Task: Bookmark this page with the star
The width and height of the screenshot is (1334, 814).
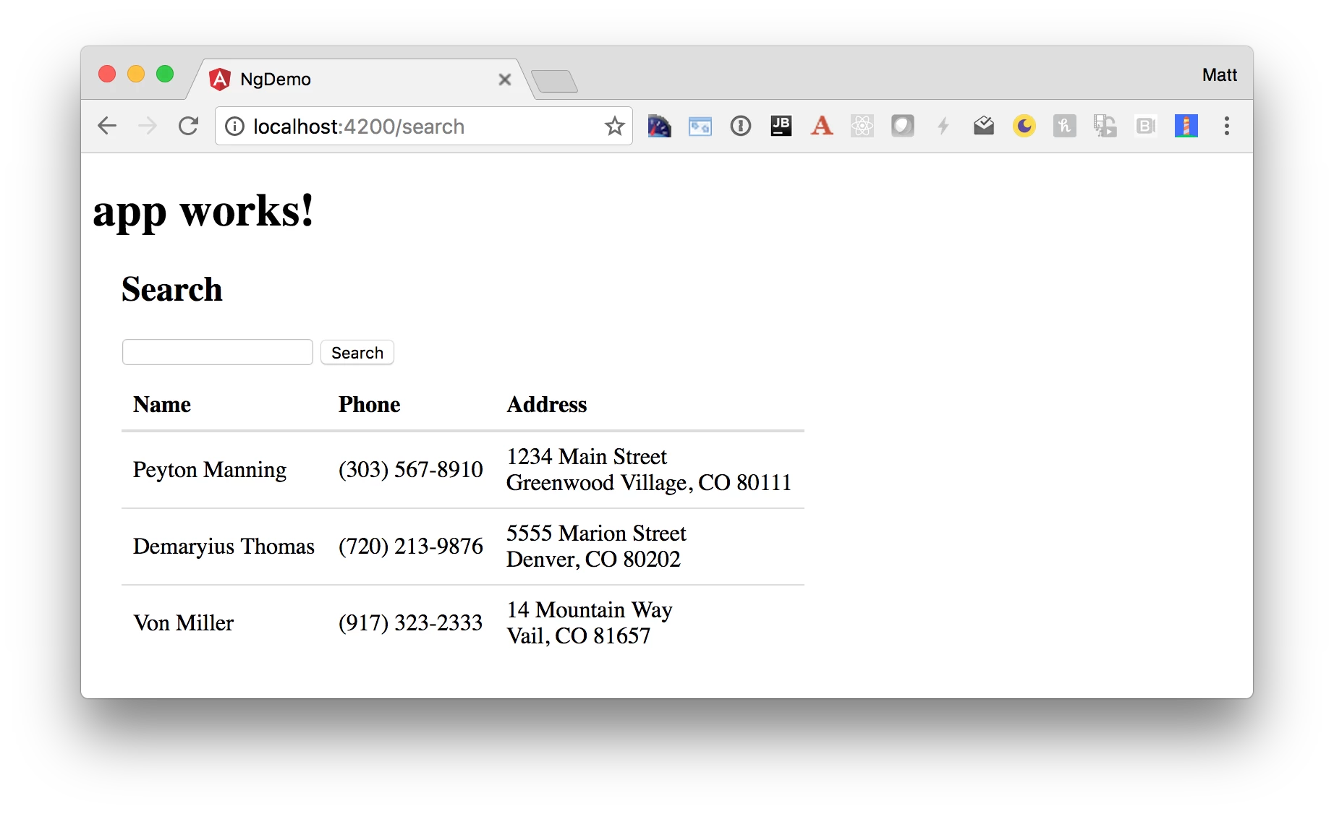Action: pos(614,127)
